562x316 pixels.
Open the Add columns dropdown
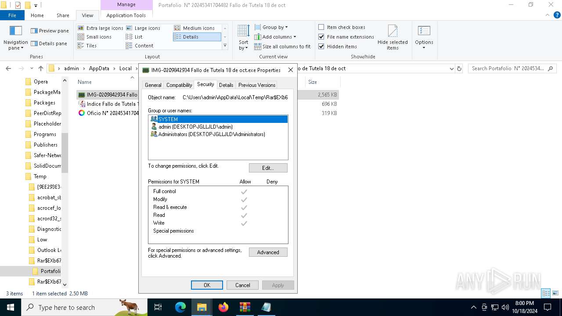click(x=275, y=37)
